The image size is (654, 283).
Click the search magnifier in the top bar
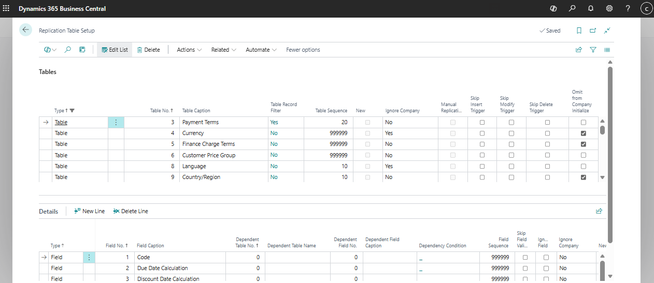[572, 9]
